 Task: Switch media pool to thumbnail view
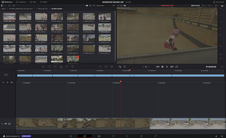(x=87, y=6)
